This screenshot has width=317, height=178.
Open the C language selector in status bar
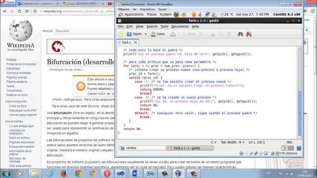click(x=213, y=142)
